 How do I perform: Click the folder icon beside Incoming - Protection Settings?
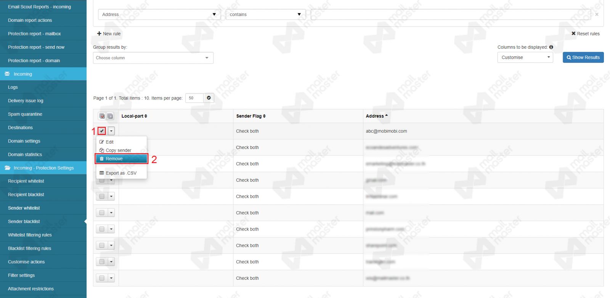(7, 168)
